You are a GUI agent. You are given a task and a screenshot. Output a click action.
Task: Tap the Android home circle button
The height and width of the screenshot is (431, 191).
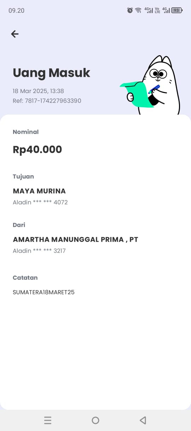[95, 420]
